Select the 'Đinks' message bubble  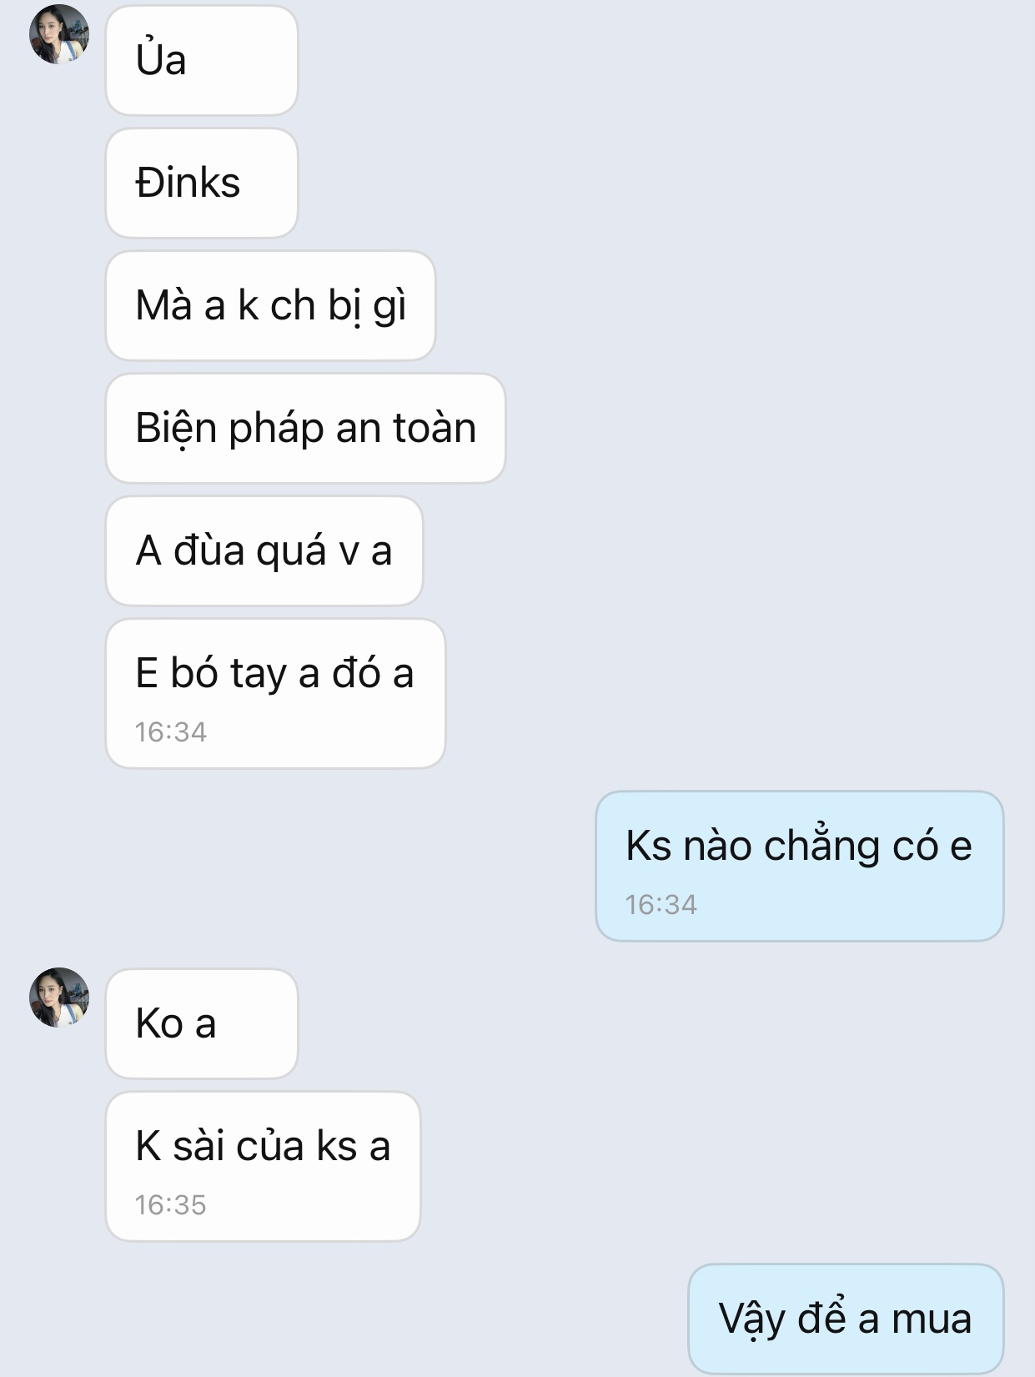click(x=202, y=183)
